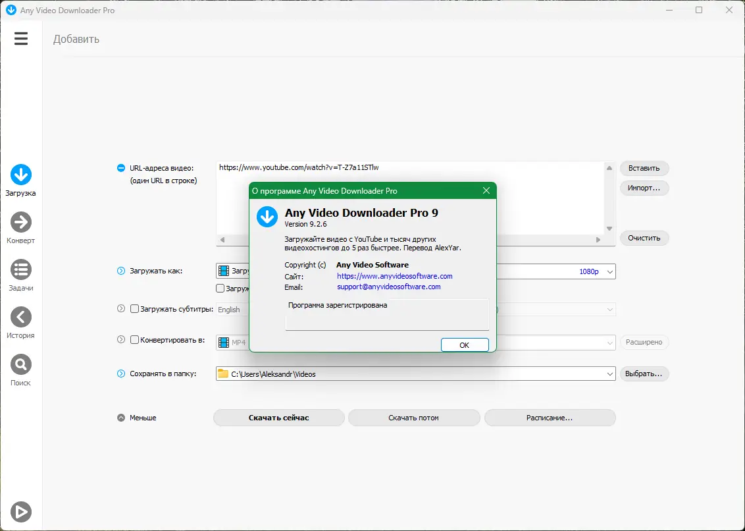Click the film icon in the MP4 field

click(223, 343)
